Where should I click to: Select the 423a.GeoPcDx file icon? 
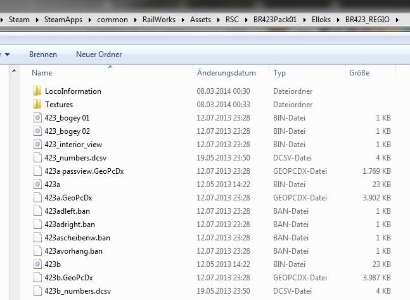pyautogui.click(x=37, y=198)
